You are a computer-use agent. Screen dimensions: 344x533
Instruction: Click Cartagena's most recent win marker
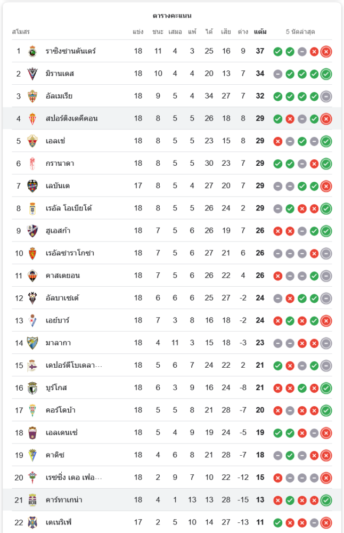click(326, 500)
